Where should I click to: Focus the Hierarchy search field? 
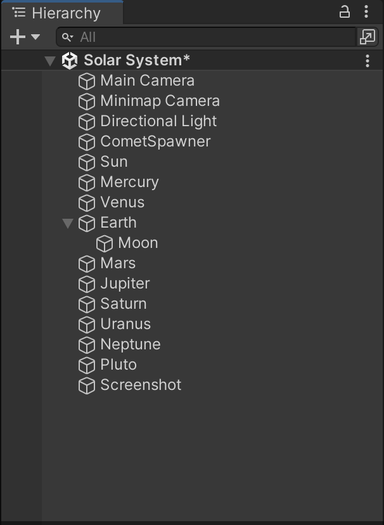pos(206,37)
